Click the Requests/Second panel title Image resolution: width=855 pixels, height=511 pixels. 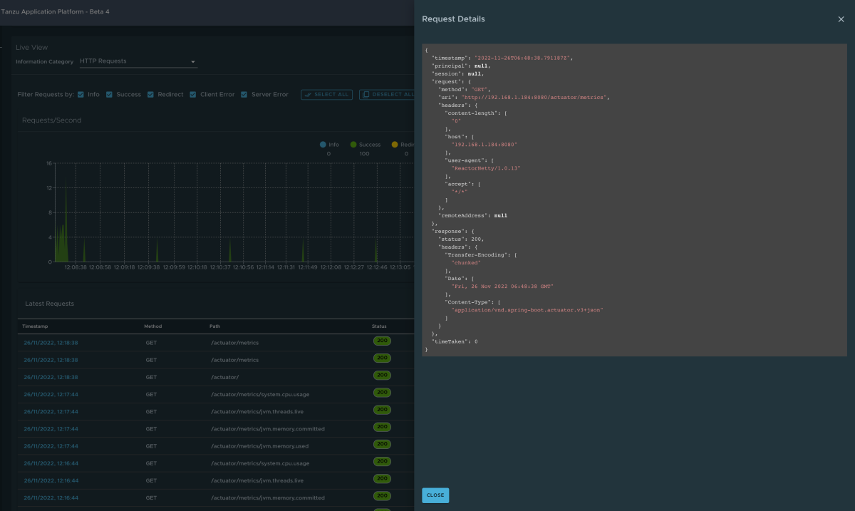(x=53, y=120)
